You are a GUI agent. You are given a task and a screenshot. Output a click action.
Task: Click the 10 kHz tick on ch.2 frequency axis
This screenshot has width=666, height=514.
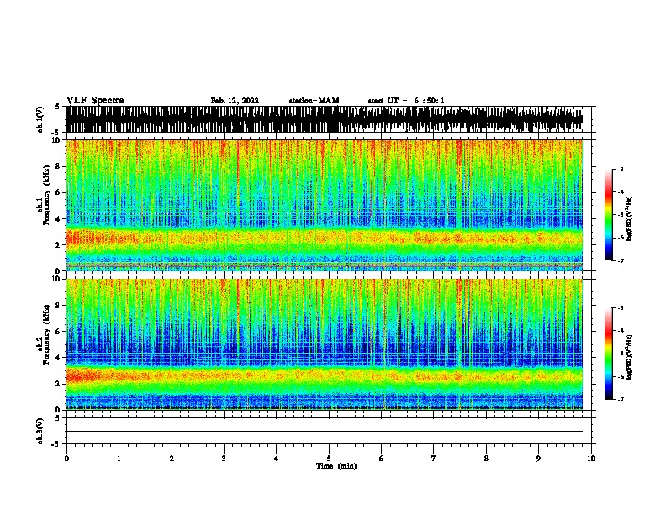click(56, 279)
